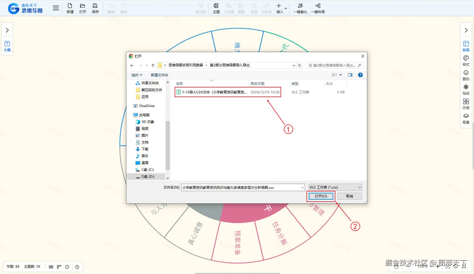Click 新建文件夹 to create a folder
The image size is (474, 274).
click(160, 75)
